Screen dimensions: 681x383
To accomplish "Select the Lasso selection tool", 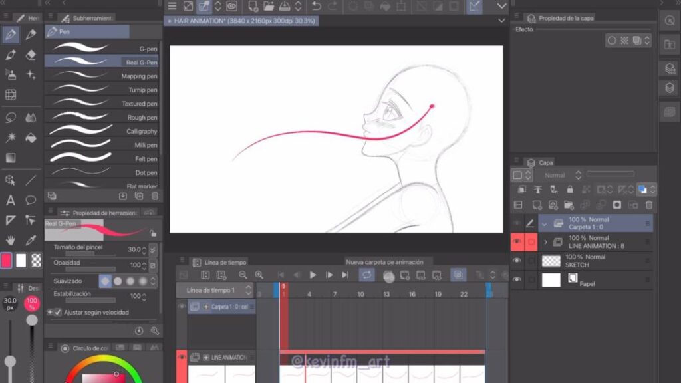I will 11,118.
